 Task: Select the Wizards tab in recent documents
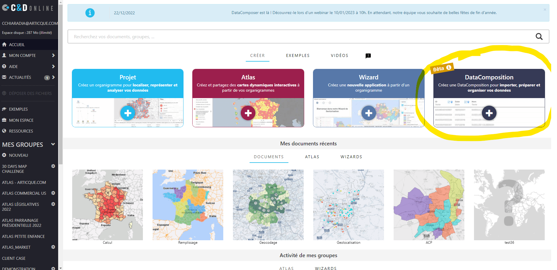tap(351, 157)
